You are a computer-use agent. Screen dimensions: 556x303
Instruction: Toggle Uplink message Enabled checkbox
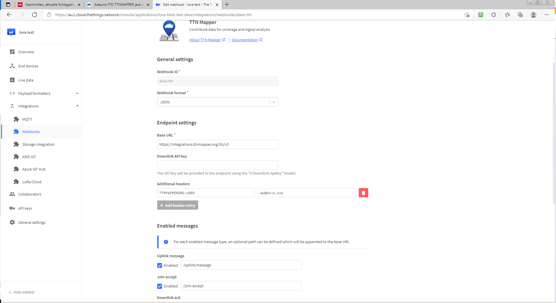coord(159,265)
